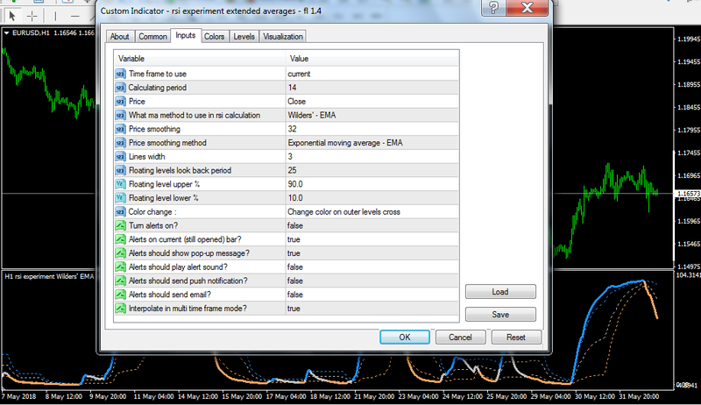Screen dimensions: 701x405
Task: Toggle Interpolate in multi time frame value
Action: [x=372, y=309]
